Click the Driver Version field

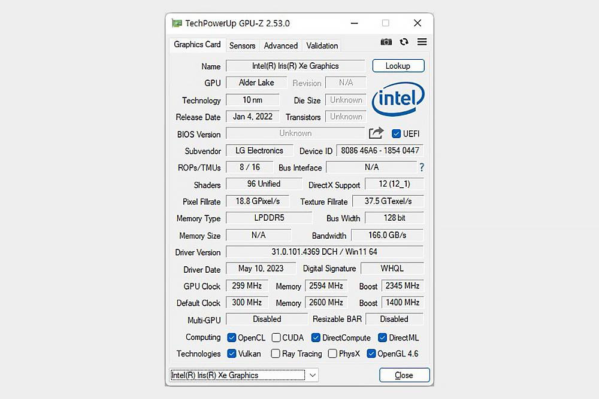(324, 252)
